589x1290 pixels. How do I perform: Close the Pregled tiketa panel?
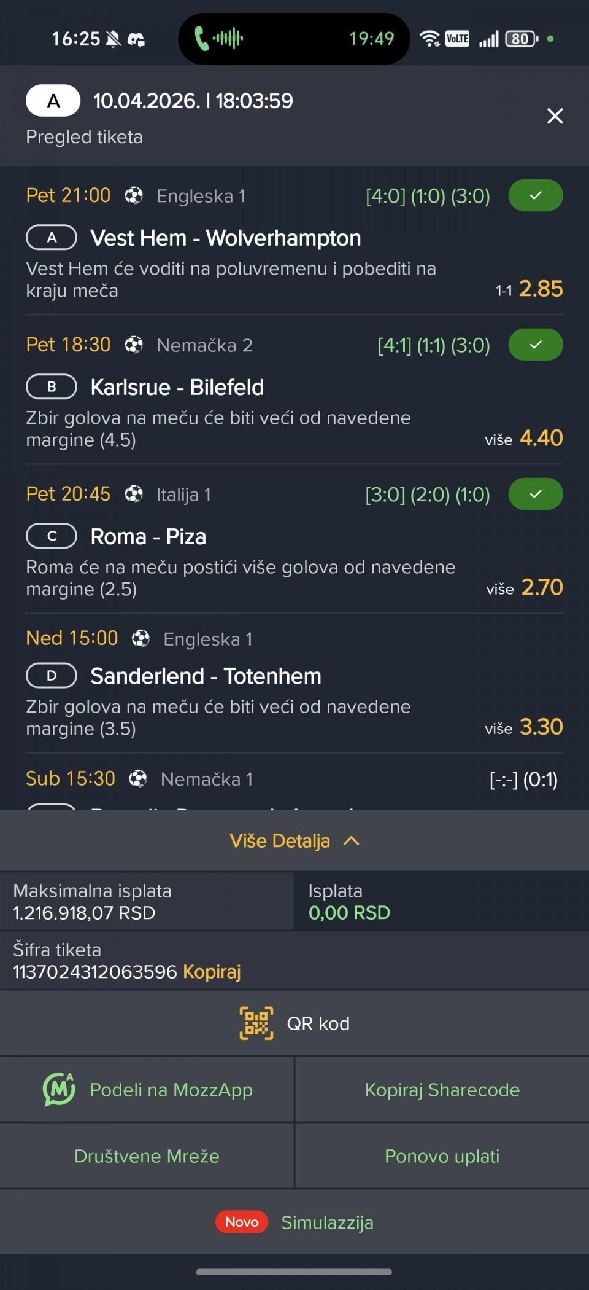(x=555, y=116)
